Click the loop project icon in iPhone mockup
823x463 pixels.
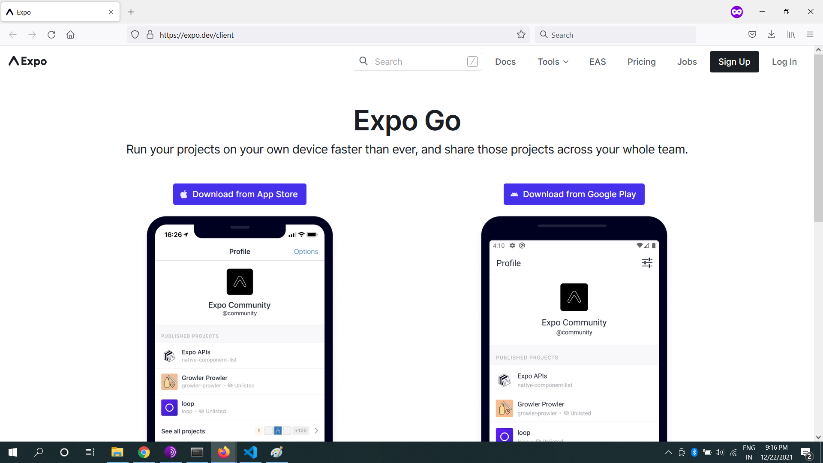(x=169, y=407)
